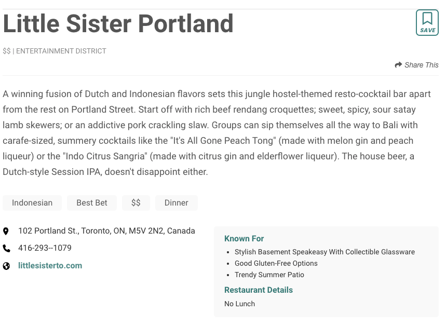Click the Little Sister Portland title

point(118,24)
